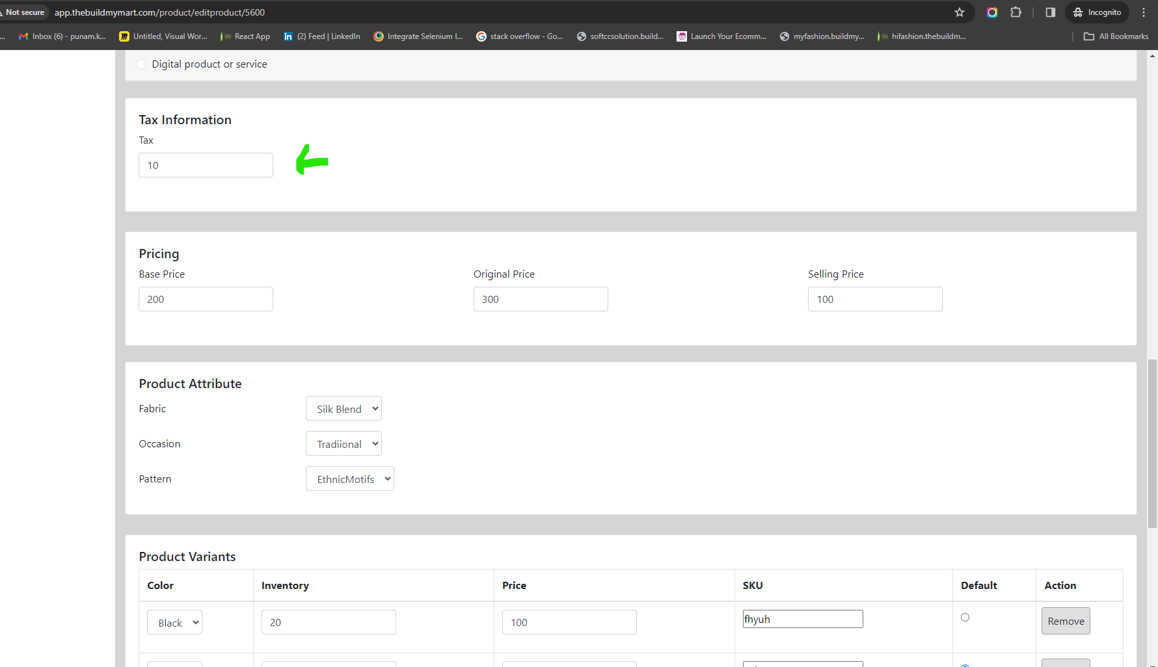Open the side panel icon
The height and width of the screenshot is (667, 1158).
(1050, 12)
